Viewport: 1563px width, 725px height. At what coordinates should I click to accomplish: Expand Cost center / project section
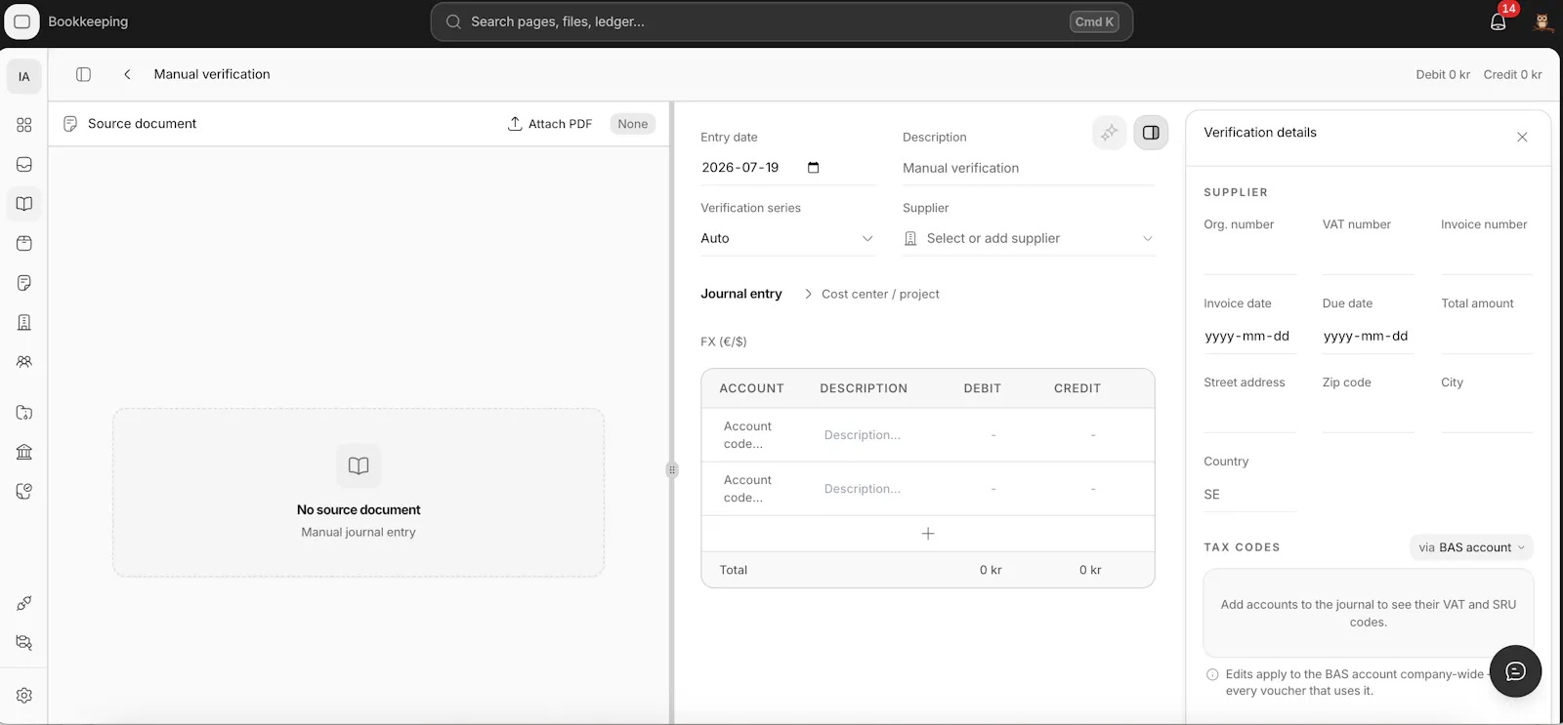871,294
